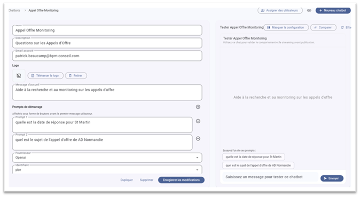Open the Fournisseur dropdown showing Openai
Screen dimensions: 360x197
coord(107,157)
